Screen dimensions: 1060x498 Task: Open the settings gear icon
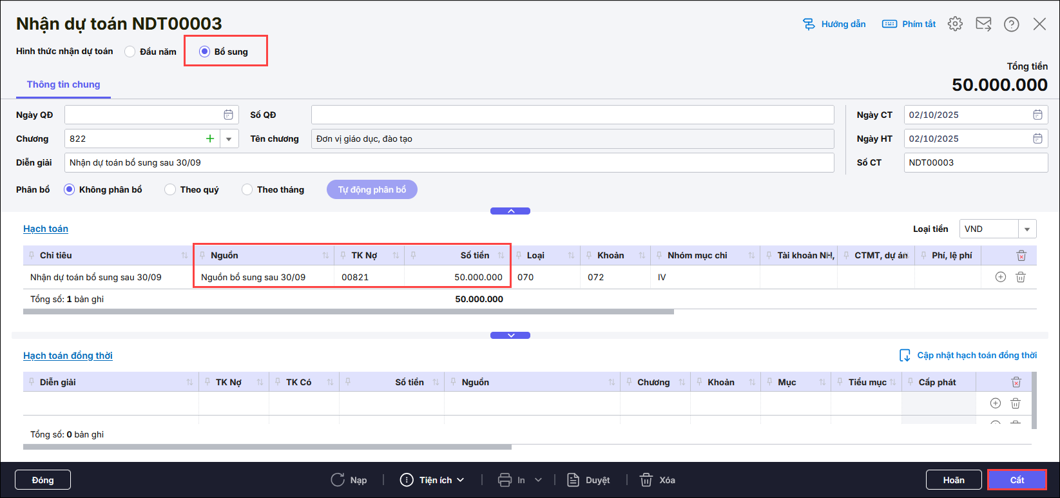coord(955,24)
